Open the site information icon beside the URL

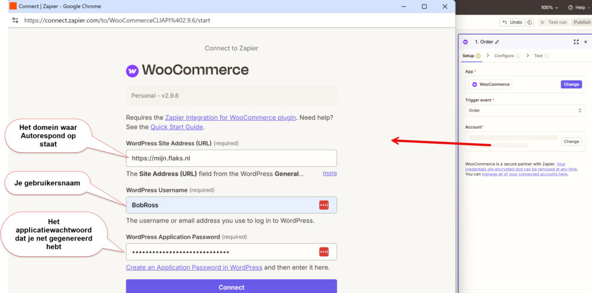pos(15,20)
